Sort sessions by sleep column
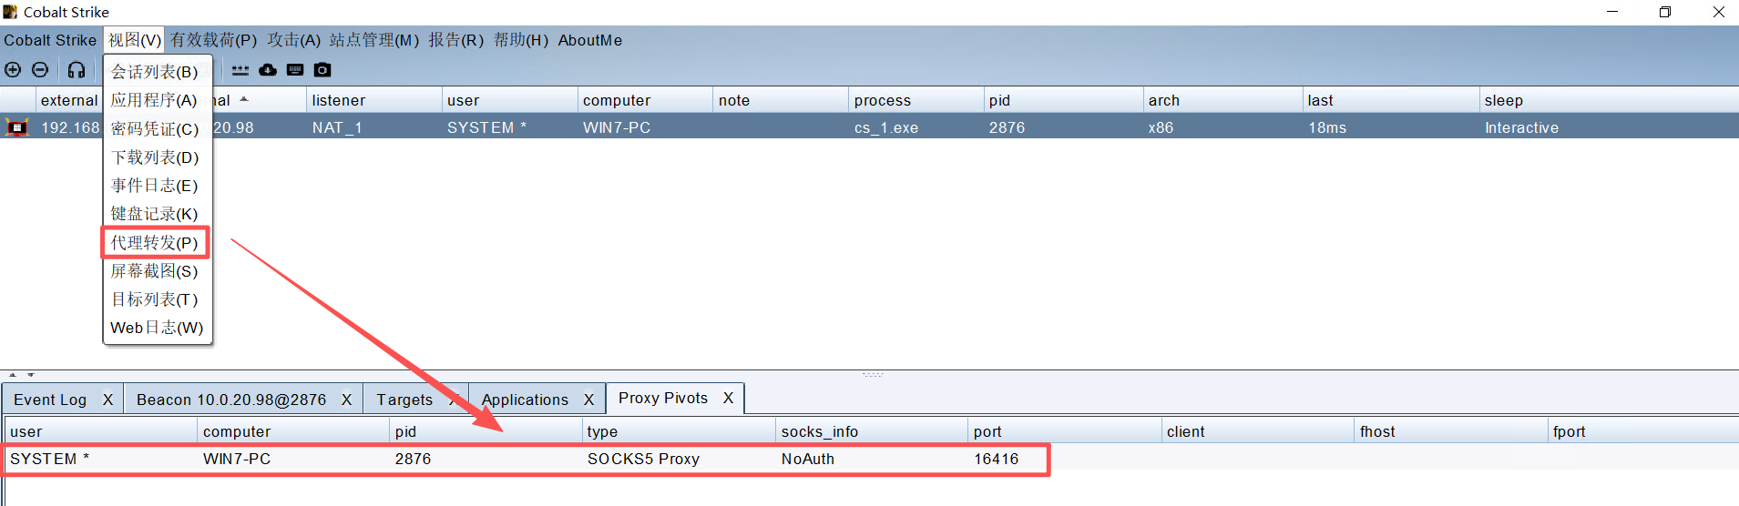The height and width of the screenshot is (506, 1739). point(1609,100)
